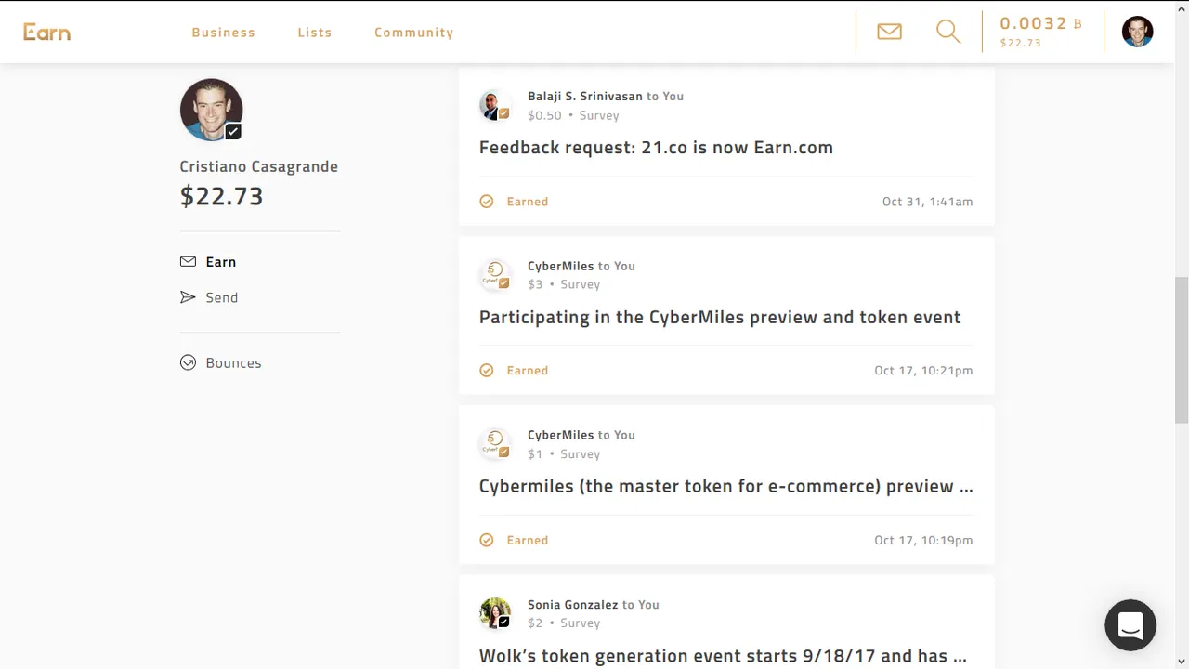
Task: Click Earned check icon dated Oct 17, 10:21pm
Action: point(486,371)
